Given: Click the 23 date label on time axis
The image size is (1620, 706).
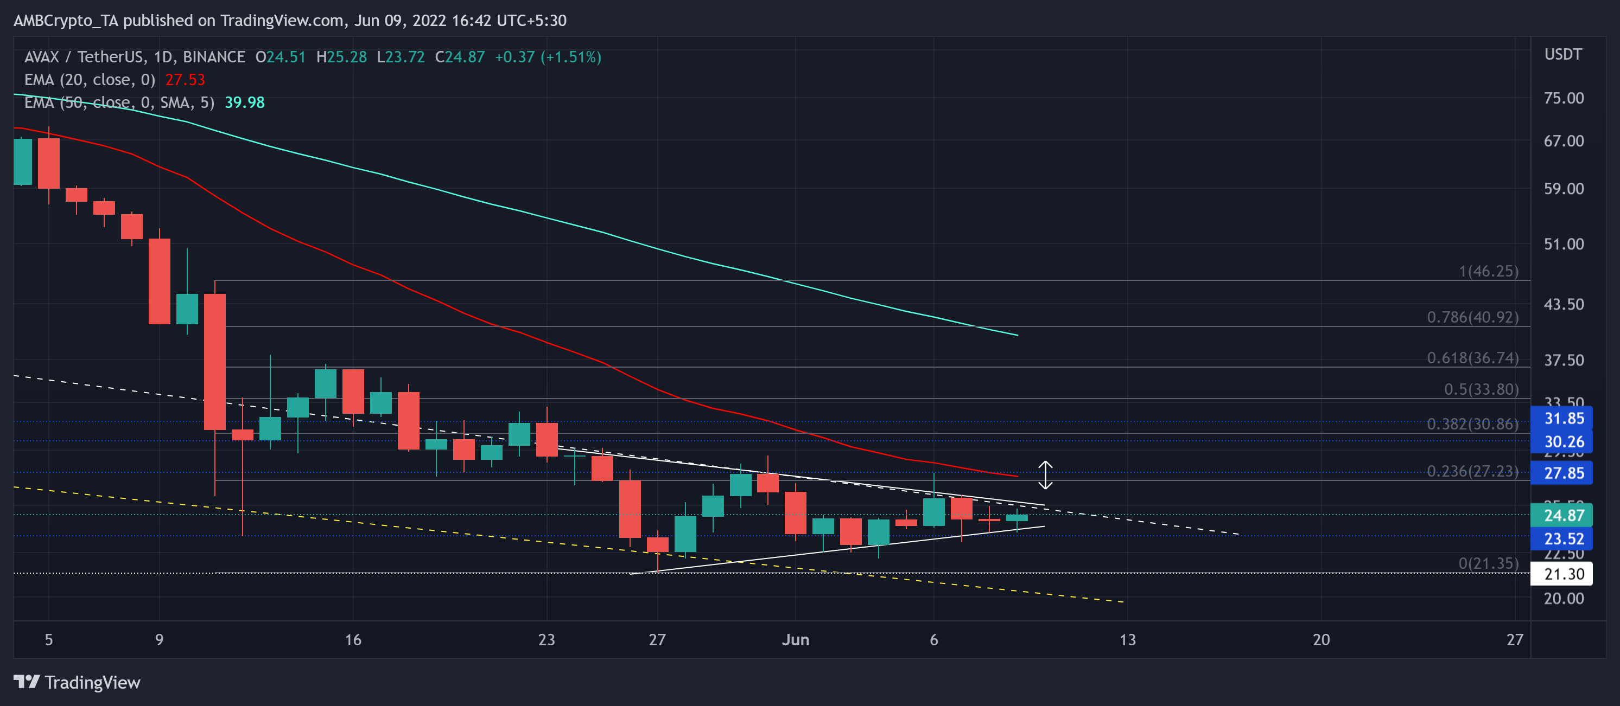Looking at the screenshot, I should 547,639.
